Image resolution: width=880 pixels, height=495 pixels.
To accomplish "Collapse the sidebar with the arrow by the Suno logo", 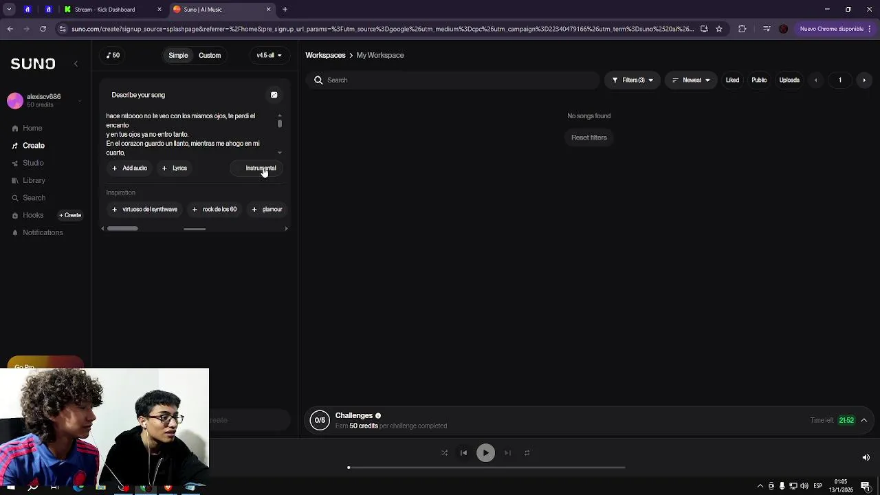I will point(76,64).
